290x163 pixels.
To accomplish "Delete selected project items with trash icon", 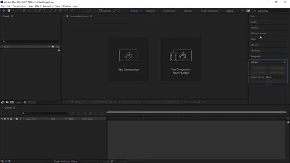I will 25,102.
